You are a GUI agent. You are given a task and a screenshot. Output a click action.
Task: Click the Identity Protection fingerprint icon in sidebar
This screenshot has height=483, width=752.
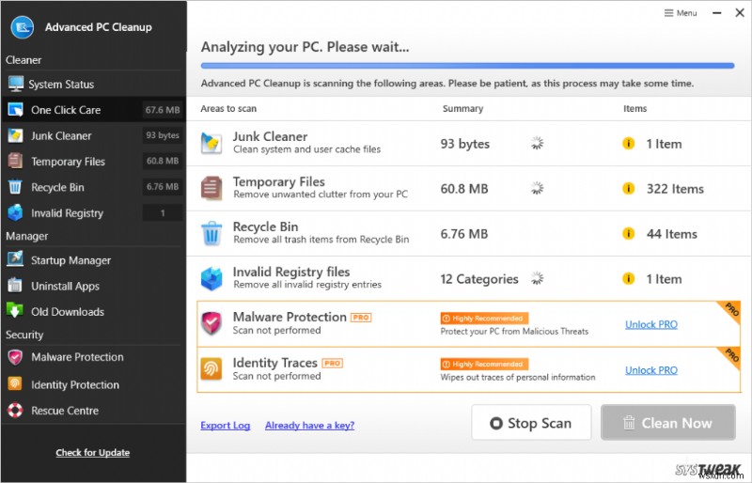(15, 384)
